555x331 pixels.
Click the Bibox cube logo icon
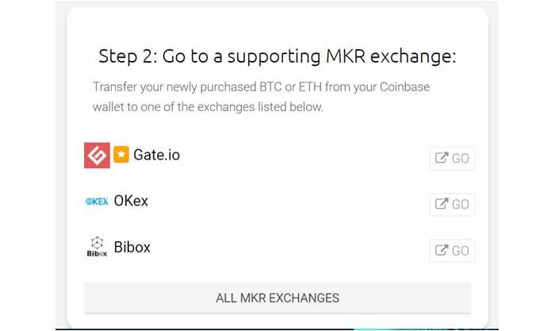(97, 247)
